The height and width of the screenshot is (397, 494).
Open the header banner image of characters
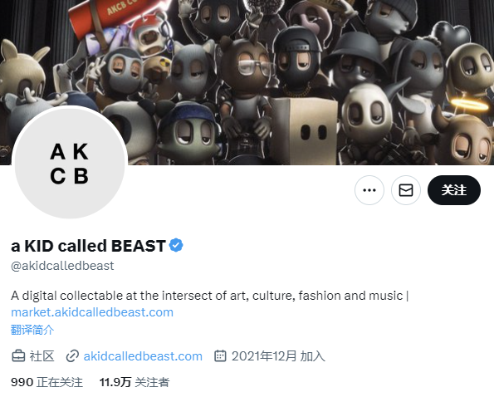pyautogui.click(x=247, y=82)
